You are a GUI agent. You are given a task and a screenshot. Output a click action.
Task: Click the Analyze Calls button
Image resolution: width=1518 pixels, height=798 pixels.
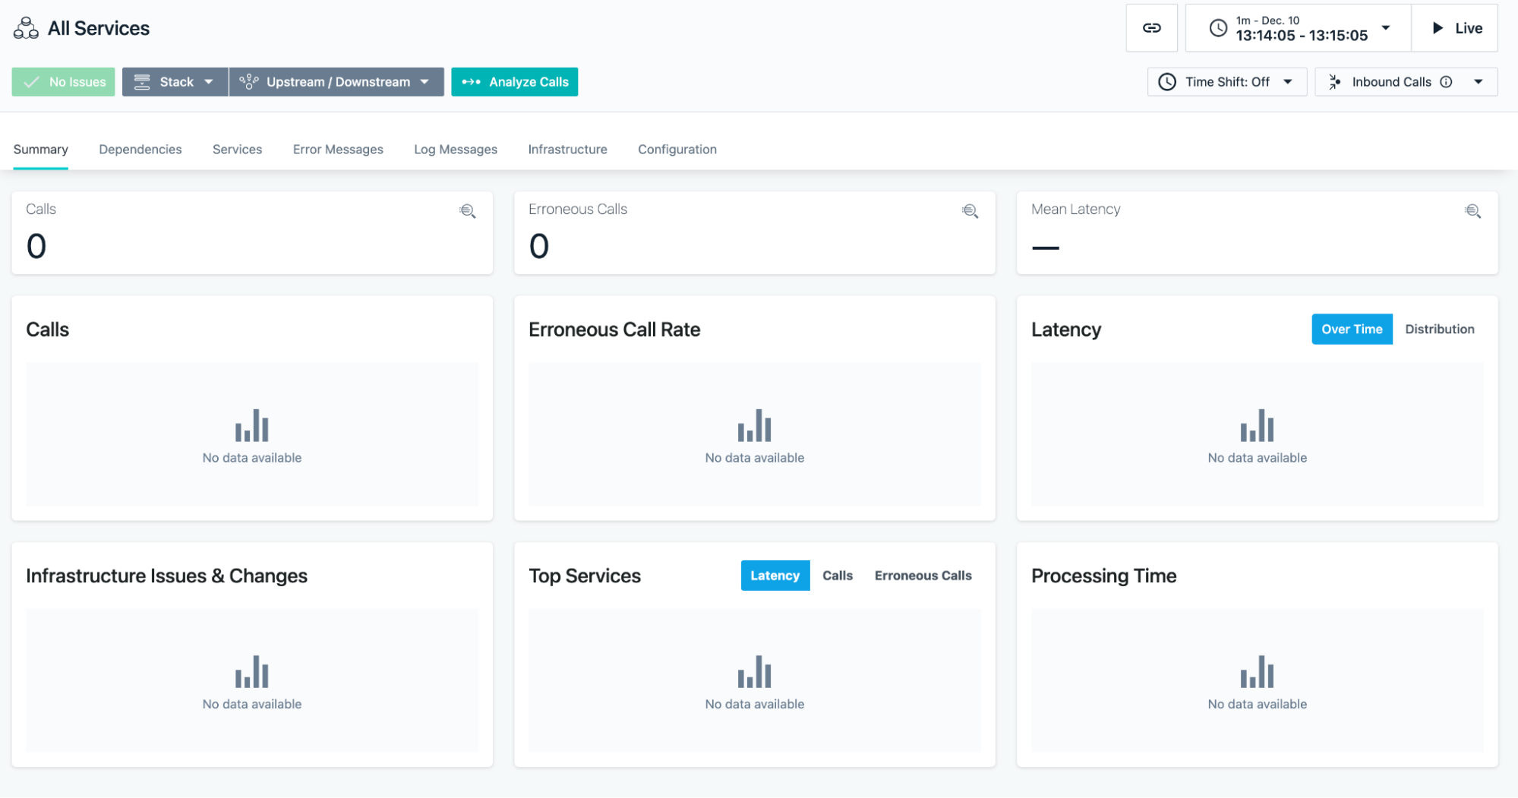[514, 82]
